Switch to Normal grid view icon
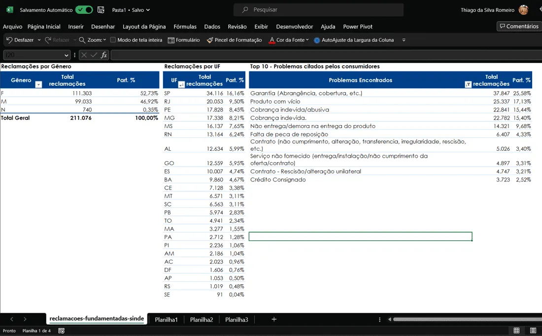Screen dimensions: 542x336 coord(516,331)
